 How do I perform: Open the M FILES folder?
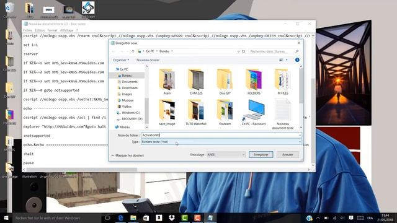283,81
